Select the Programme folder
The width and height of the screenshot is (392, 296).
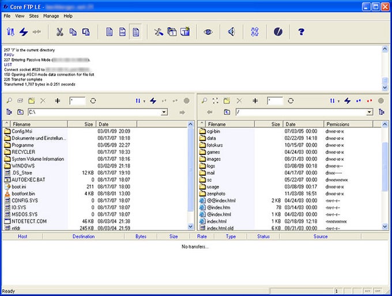pyautogui.click(x=22, y=145)
